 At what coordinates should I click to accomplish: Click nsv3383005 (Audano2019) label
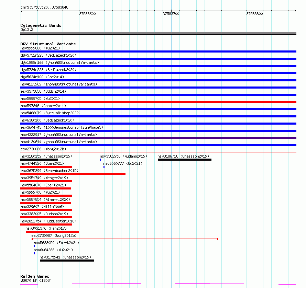pyautogui.click(x=44, y=214)
